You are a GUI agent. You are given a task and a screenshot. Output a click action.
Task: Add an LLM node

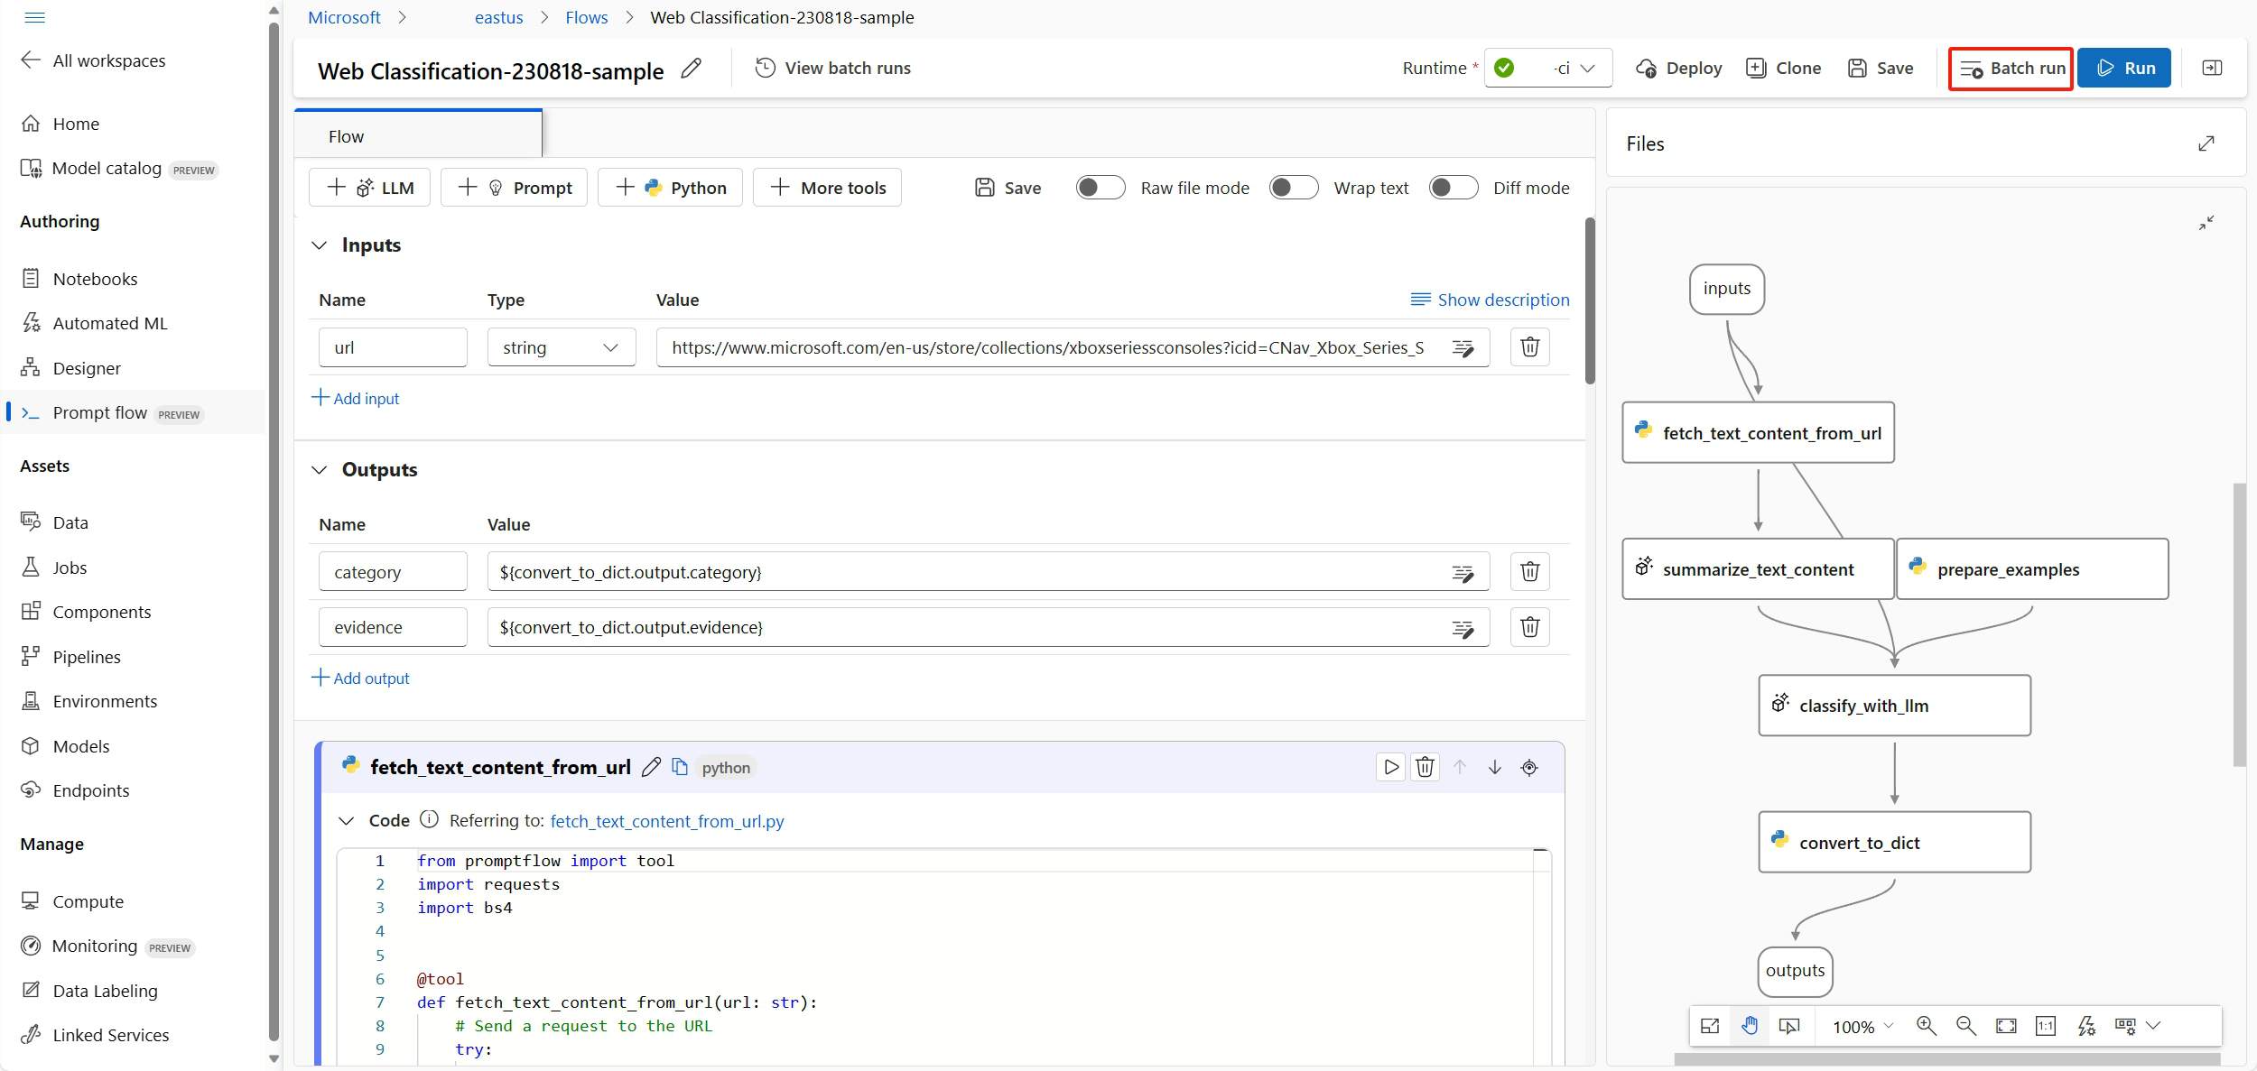tap(370, 188)
